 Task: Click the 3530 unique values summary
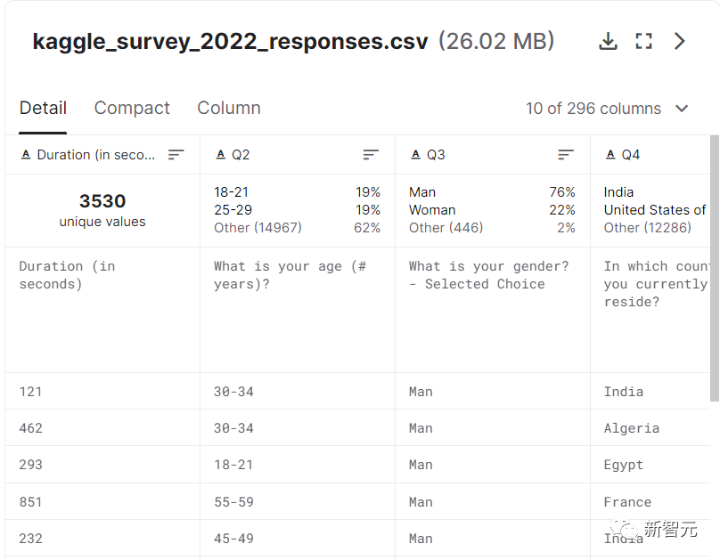click(x=102, y=210)
